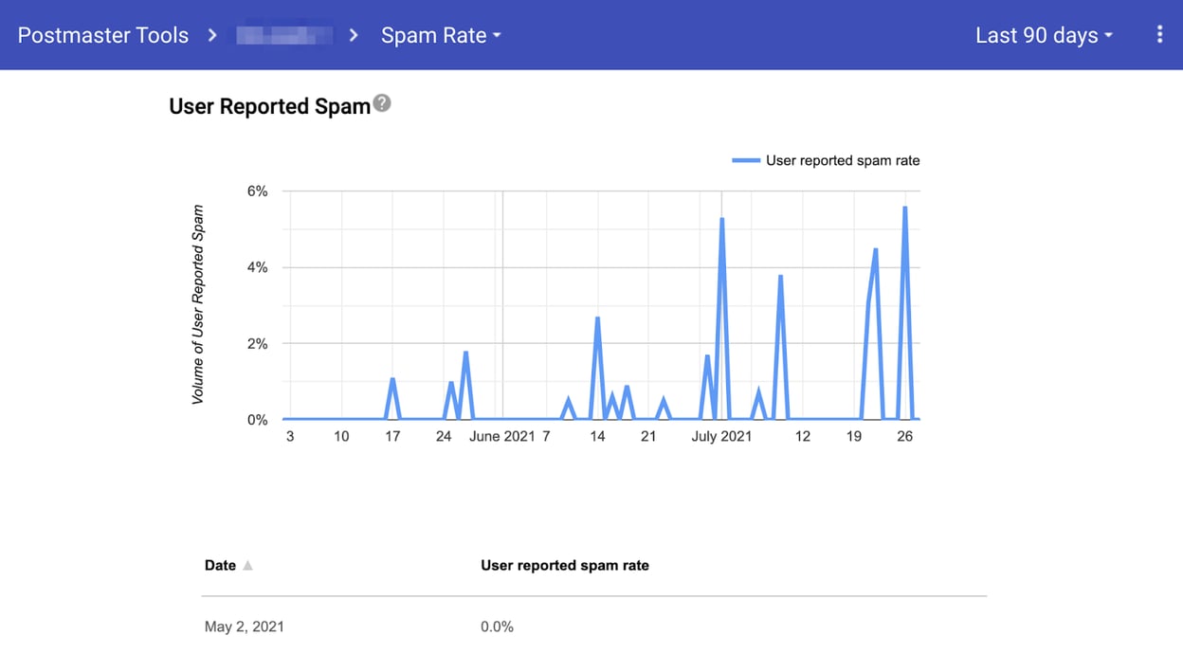Open the three-dot overflow menu
Image resolution: width=1183 pixels, height=672 pixels.
1158,34
